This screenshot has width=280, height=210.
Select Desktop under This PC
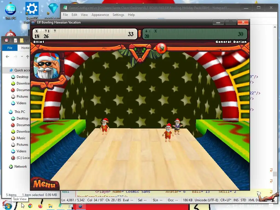22,118
